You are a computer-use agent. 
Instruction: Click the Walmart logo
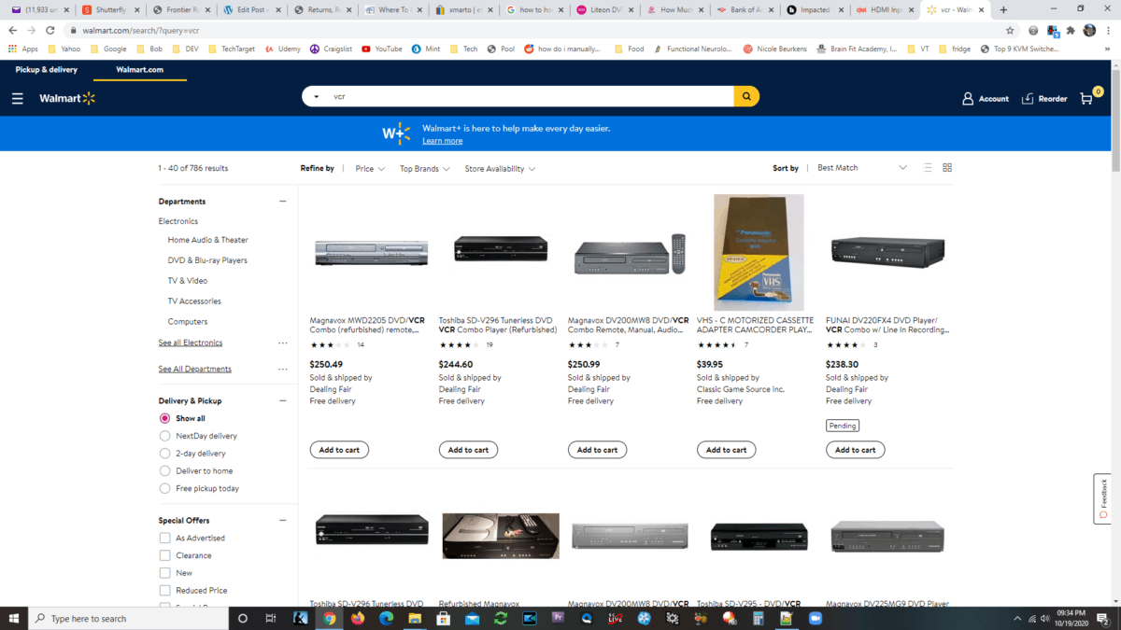click(67, 98)
